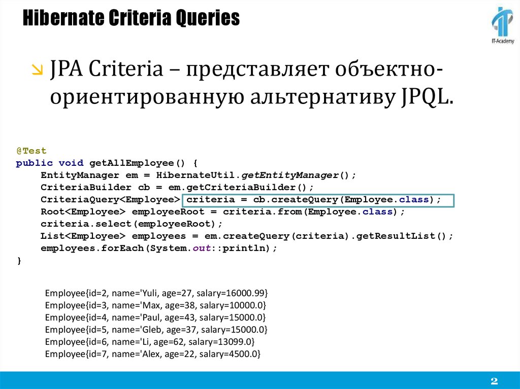Viewport: 520px width, 389px height.
Task: Click the closing brace ending the method
Action: point(19,260)
